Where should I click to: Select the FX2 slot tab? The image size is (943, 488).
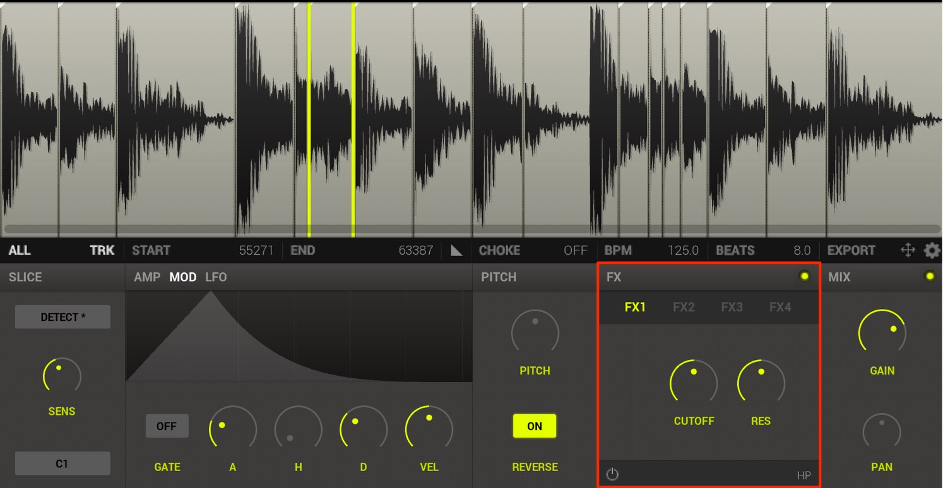point(684,307)
